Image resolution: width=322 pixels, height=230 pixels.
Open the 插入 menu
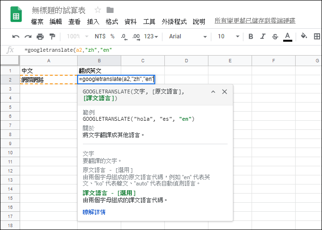coord(93,22)
